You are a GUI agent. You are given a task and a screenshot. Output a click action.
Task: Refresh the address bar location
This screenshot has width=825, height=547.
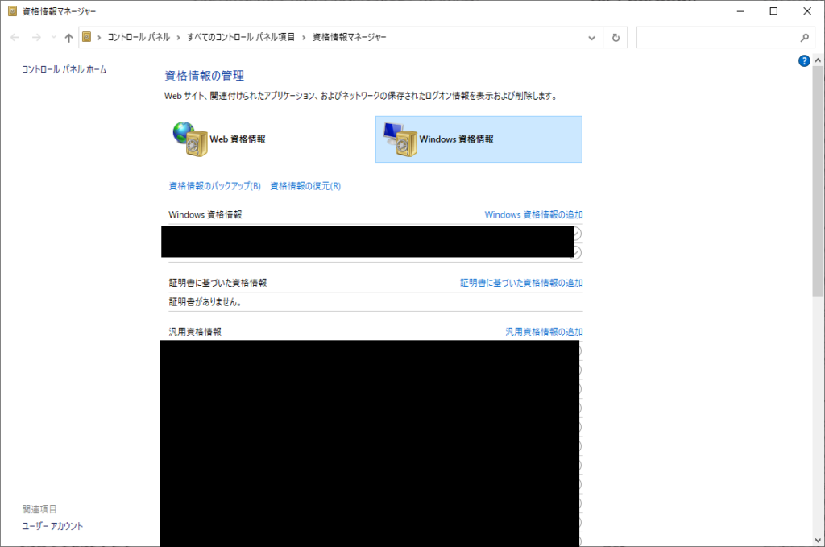click(x=616, y=38)
